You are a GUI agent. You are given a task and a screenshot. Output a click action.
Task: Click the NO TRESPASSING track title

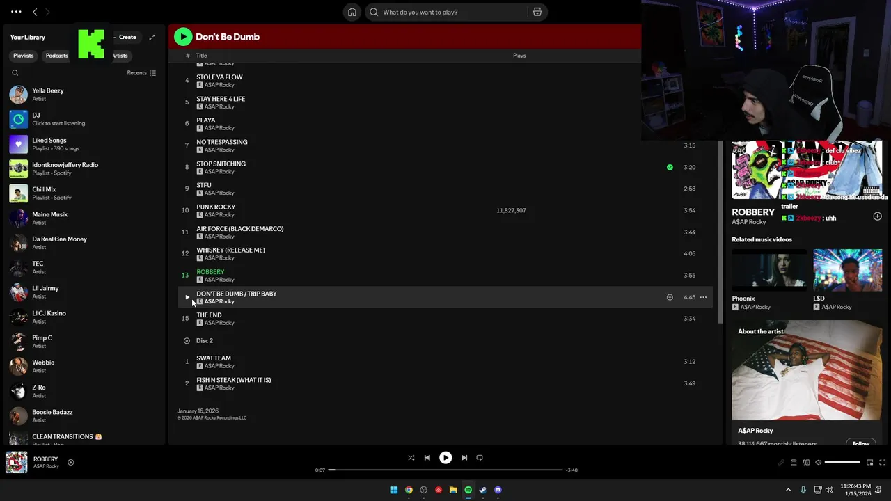click(222, 142)
